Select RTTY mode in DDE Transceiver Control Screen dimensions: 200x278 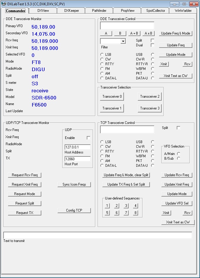tap(102, 64)
